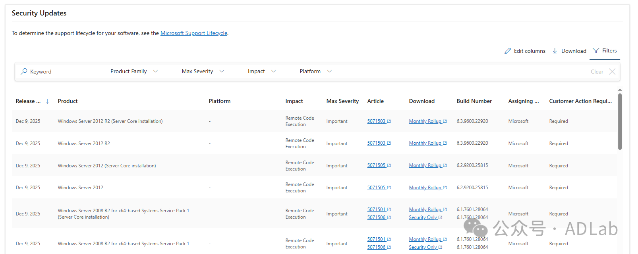This screenshot has height=254, width=638.
Task: Click external link icon beside first 5071503
Action: coord(389,121)
